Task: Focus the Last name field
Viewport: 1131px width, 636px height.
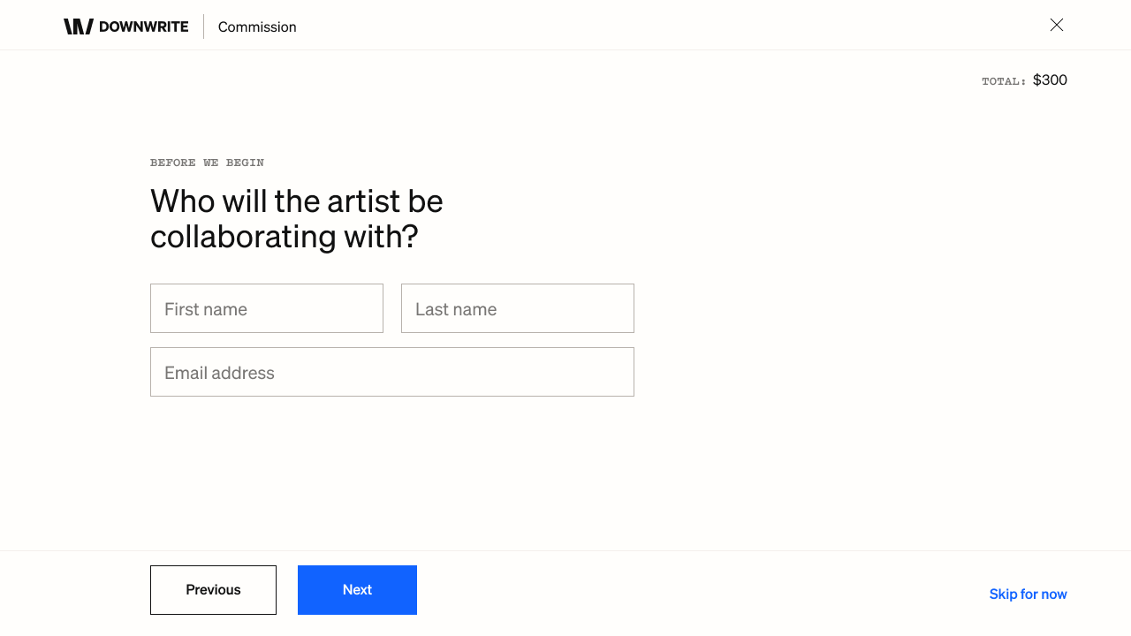Action: tap(517, 308)
